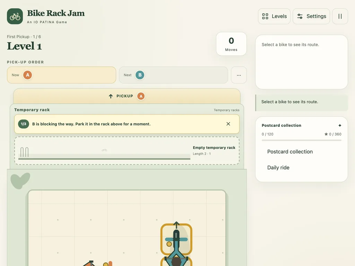Open Postcard collection list item
Screen dimensions: 355x266
click(290, 152)
